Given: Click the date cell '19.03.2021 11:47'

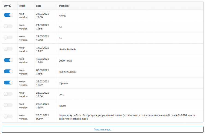Looking at the screenshot, I should click(42, 49).
